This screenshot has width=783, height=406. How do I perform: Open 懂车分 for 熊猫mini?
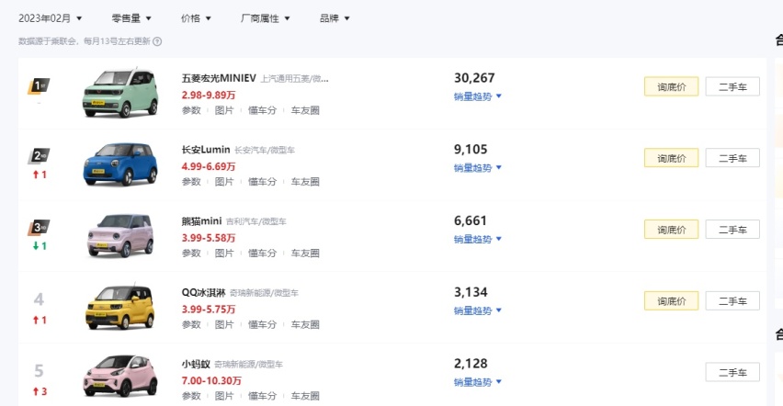click(x=262, y=254)
